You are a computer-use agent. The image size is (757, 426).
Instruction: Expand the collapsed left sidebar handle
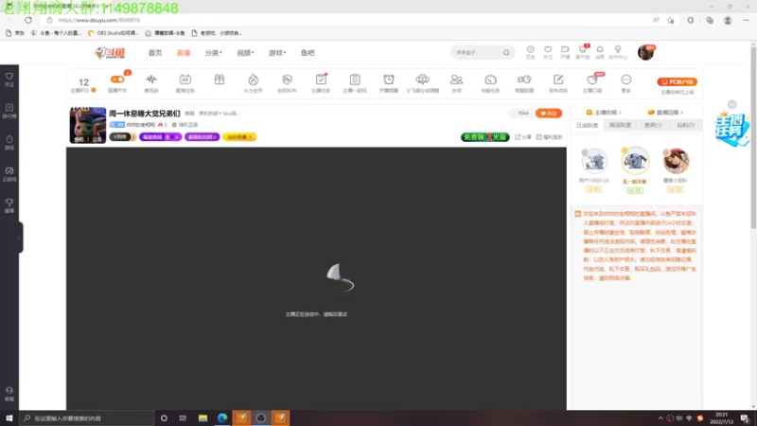[x=19, y=238]
